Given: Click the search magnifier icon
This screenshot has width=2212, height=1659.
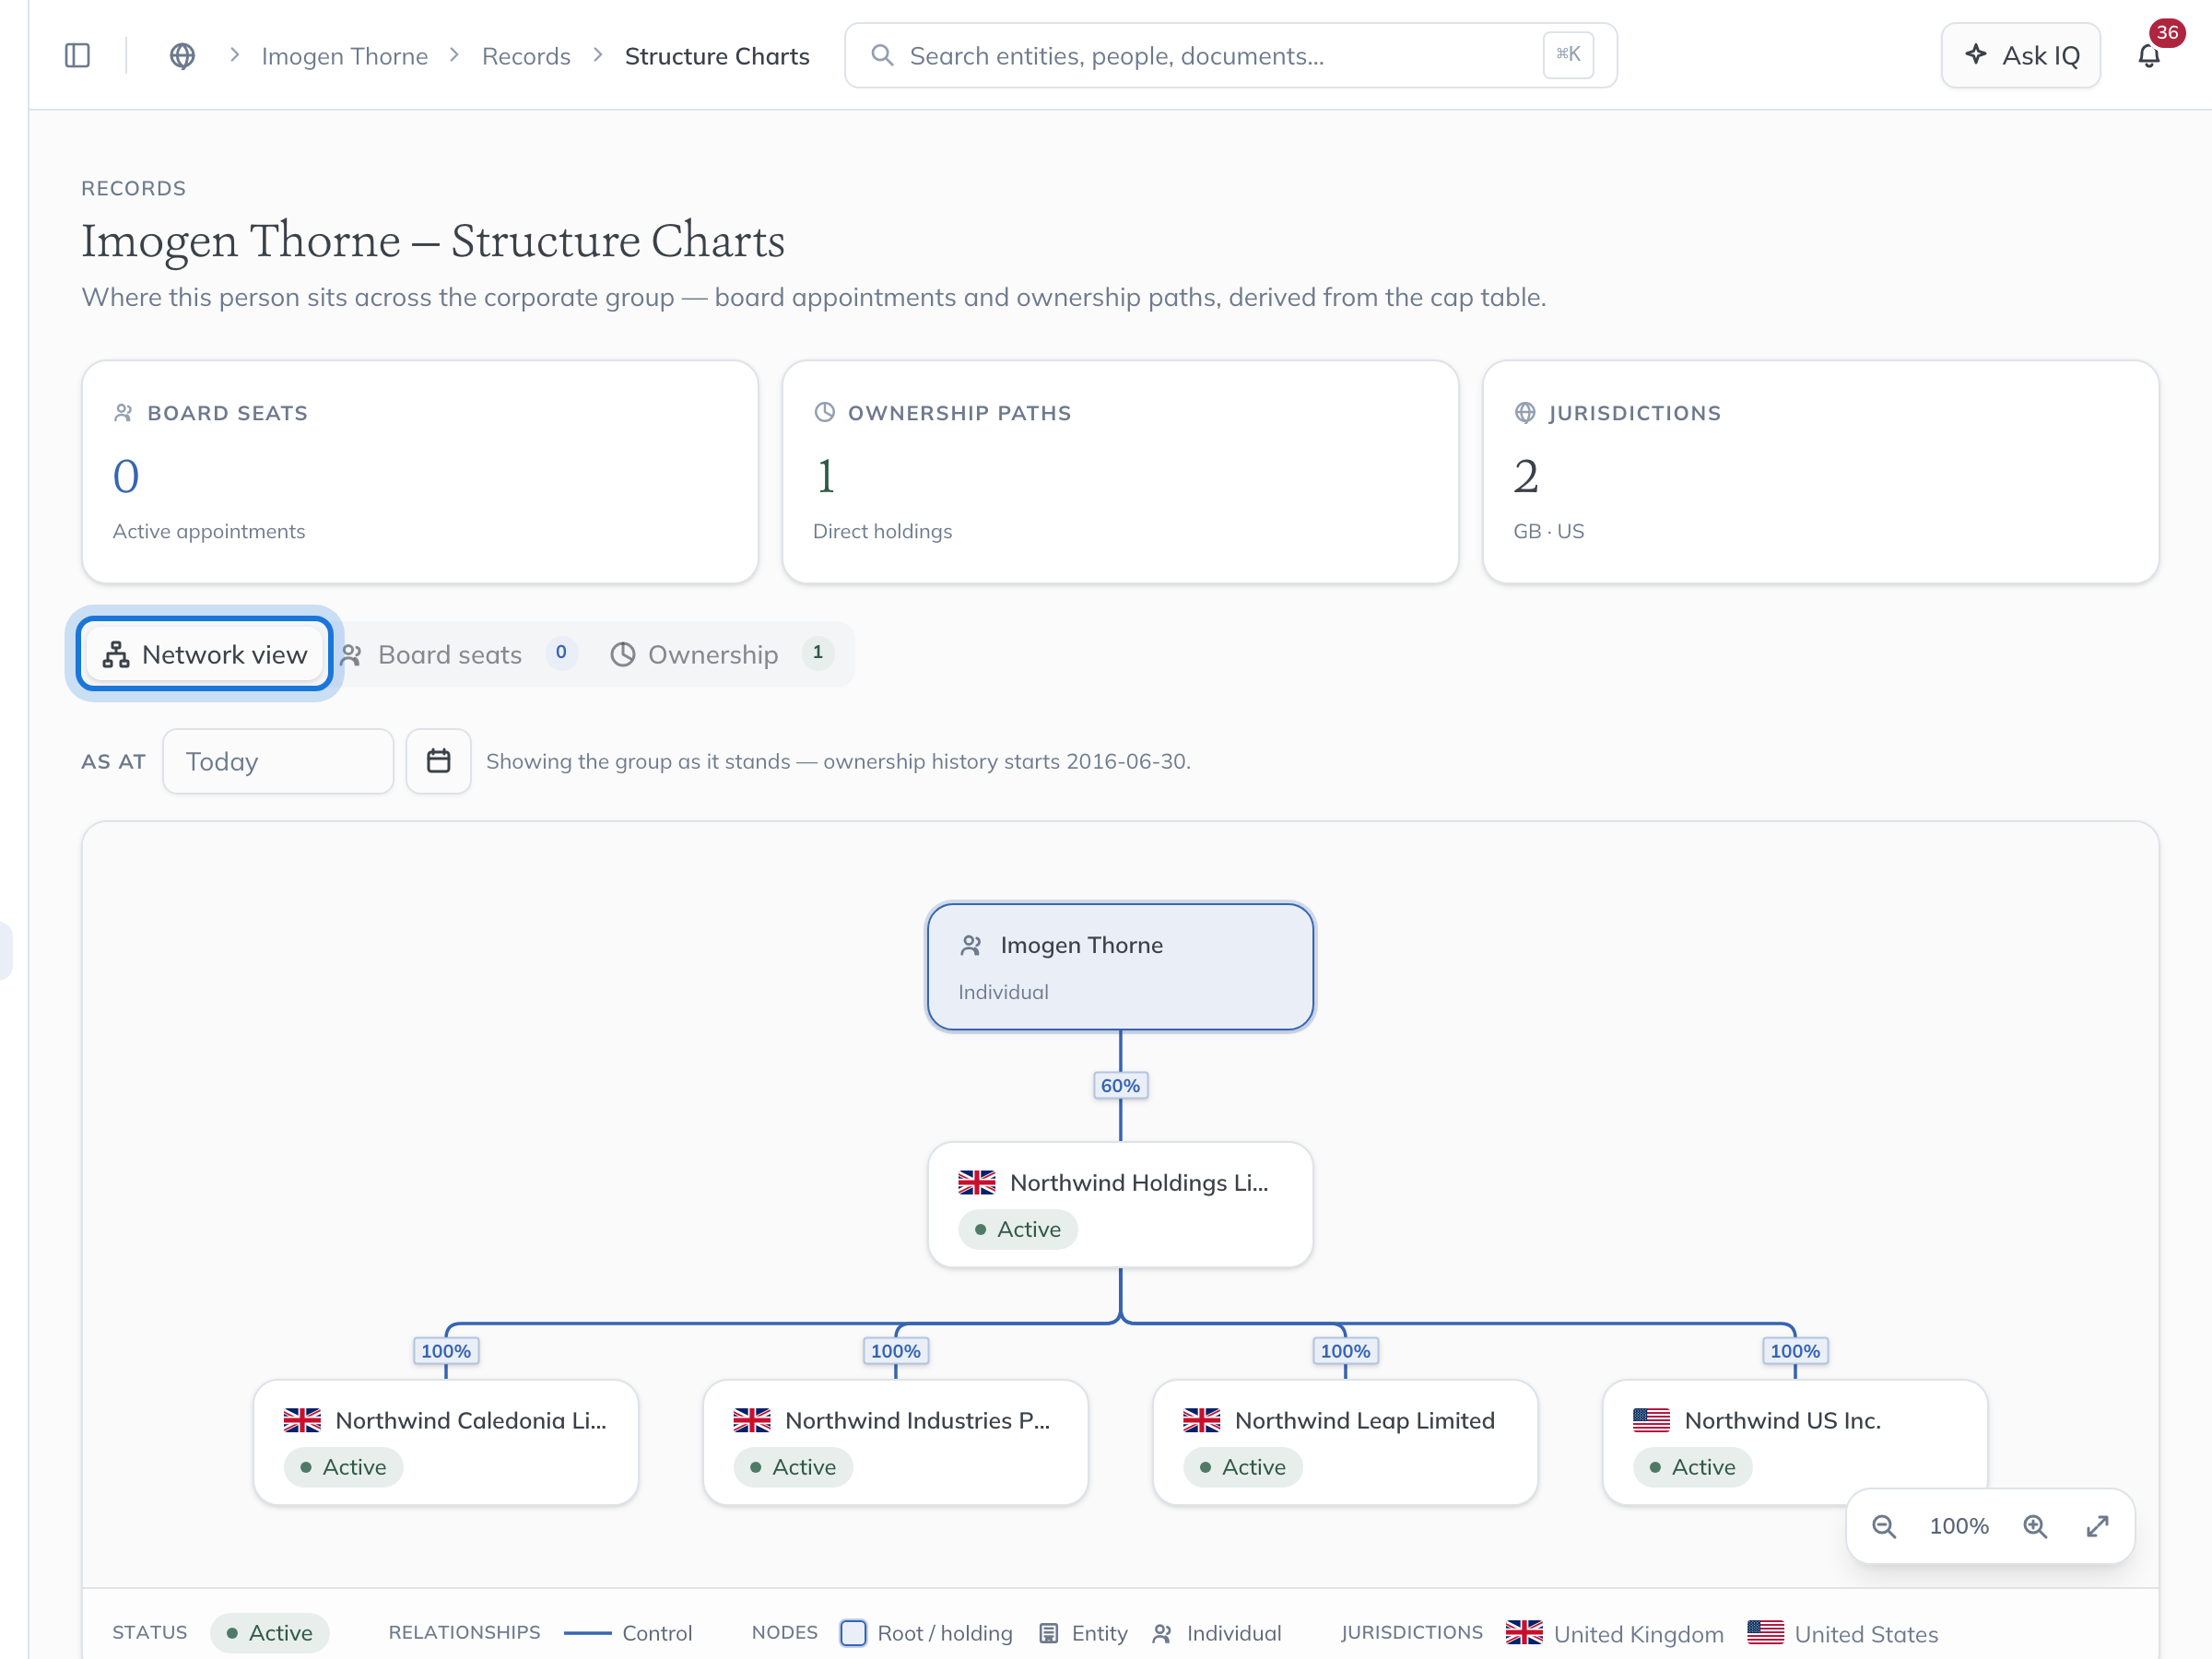Looking at the screenshot, I should tap(882, 55).
